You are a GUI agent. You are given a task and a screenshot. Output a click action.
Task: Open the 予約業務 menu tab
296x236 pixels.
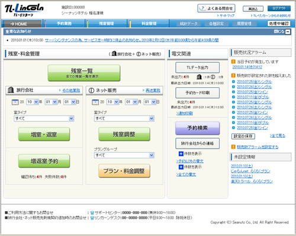click(64, 24)
